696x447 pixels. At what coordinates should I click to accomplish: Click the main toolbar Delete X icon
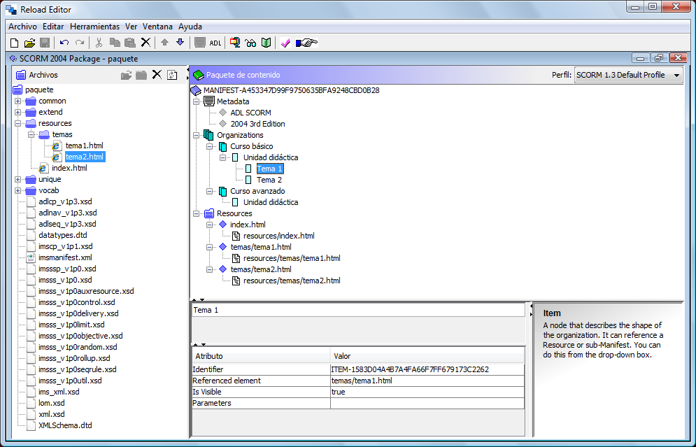click(145, 43)
